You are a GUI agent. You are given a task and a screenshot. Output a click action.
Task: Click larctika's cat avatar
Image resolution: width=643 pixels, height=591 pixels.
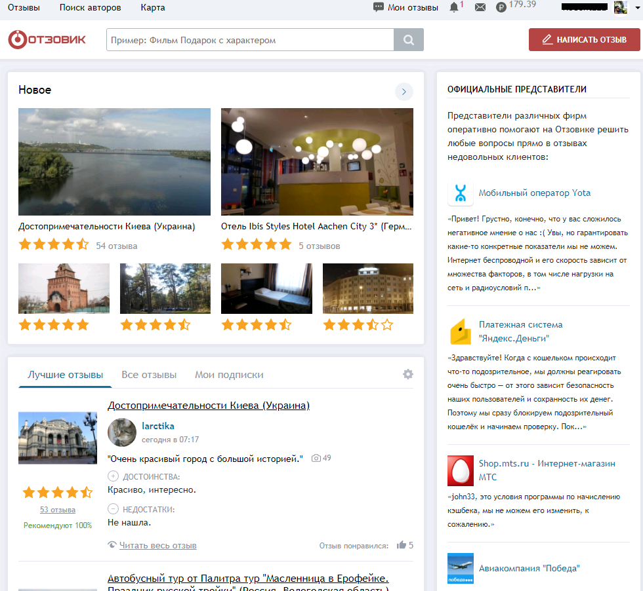122,432
